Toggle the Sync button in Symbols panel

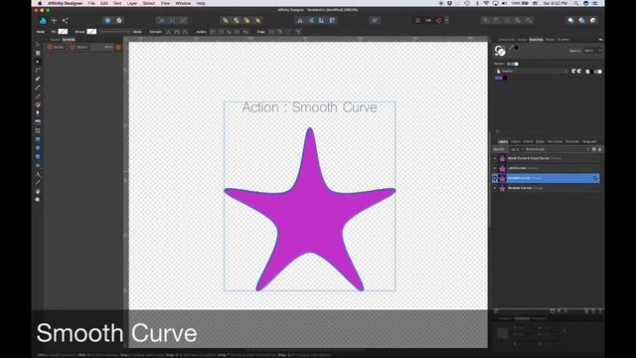[x=118, y=47]
